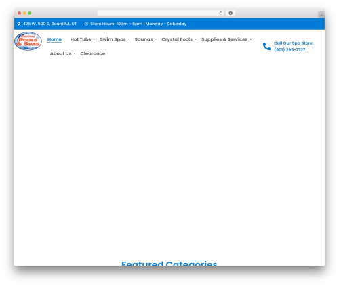Open the Crystal Pools menu
Image resolution: width=339 pixels, height=286 pixels.
click(177, 39)
